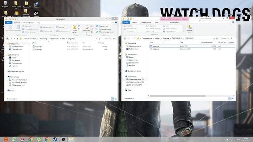This screenshot has width=253, height=142.
Task: Select Homegroup in right window navigation pane
Action: [x=133, y=71]
